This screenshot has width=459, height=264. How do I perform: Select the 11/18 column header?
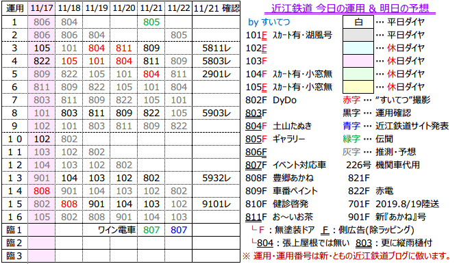pos(69,8)
